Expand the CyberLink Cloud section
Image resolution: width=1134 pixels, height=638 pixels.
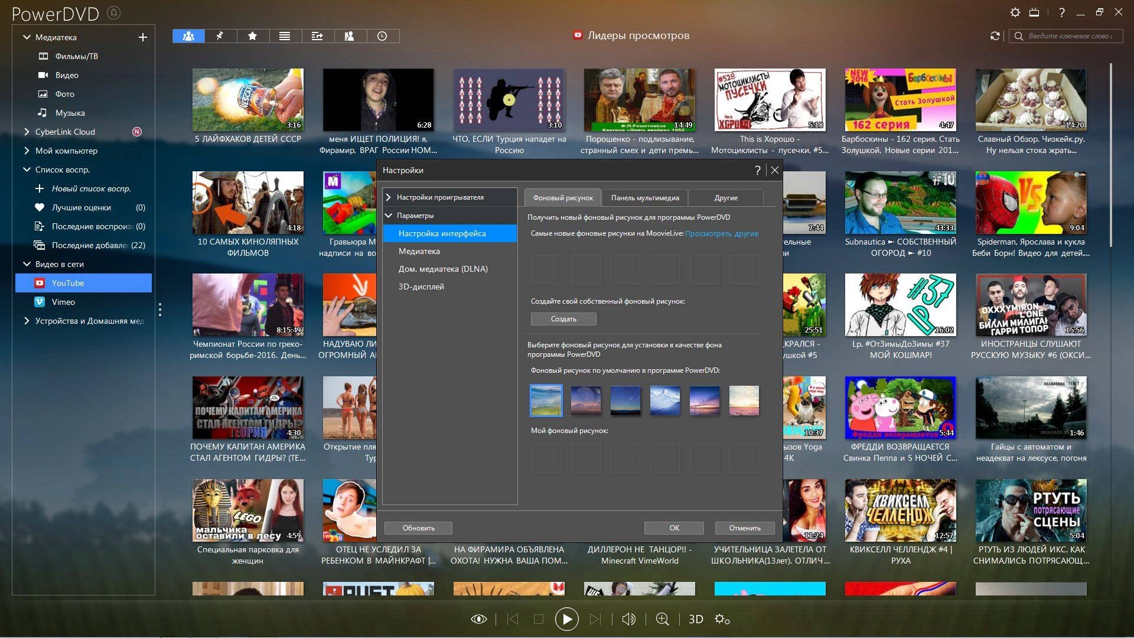click(27, 132)
